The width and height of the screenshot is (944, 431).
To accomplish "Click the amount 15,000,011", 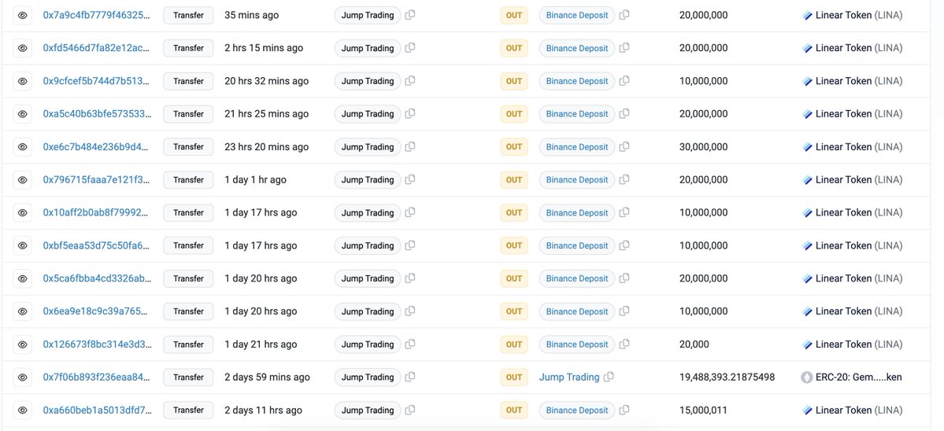I will tap(703, 410).
